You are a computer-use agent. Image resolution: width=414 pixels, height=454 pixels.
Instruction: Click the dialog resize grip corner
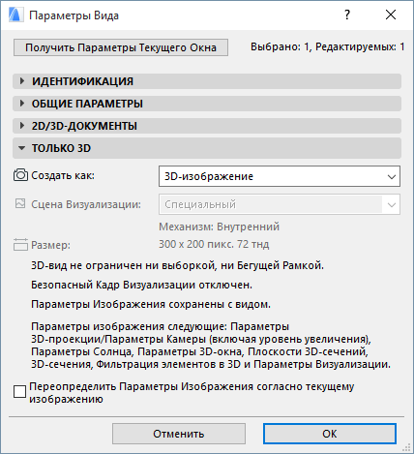tap(406, 447)
